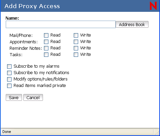Click the Appointments label

pyautogui.click(x=24, y=42)
